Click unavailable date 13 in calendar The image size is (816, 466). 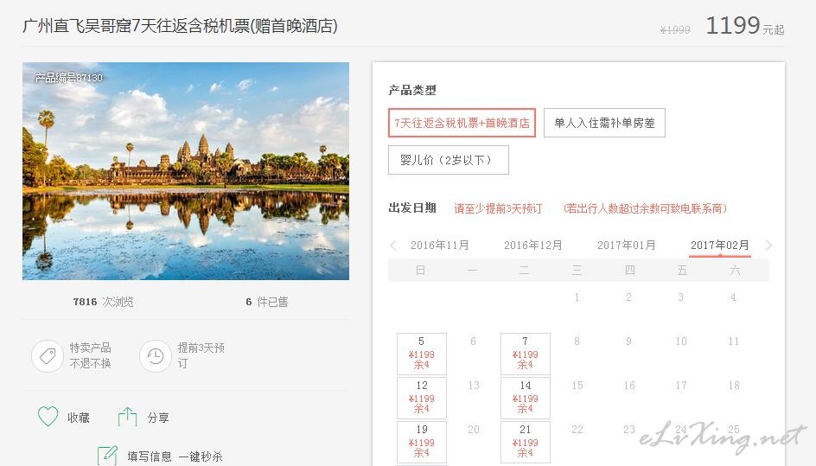click(474, 386)
